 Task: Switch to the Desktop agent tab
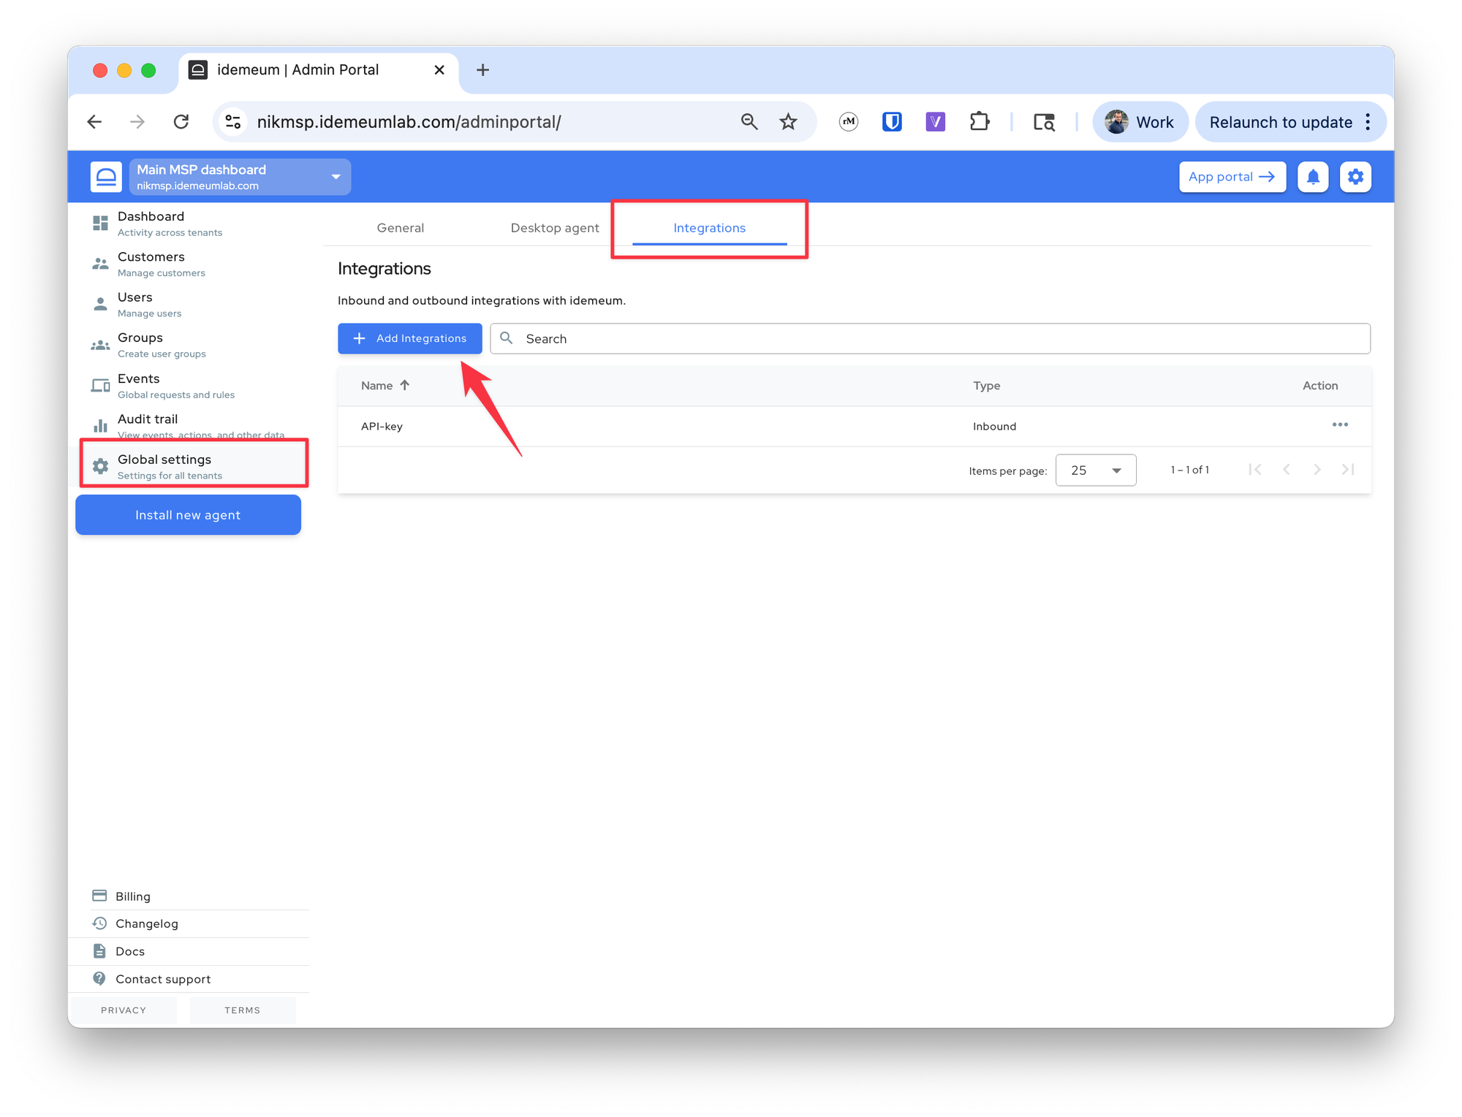pos(555,228)
